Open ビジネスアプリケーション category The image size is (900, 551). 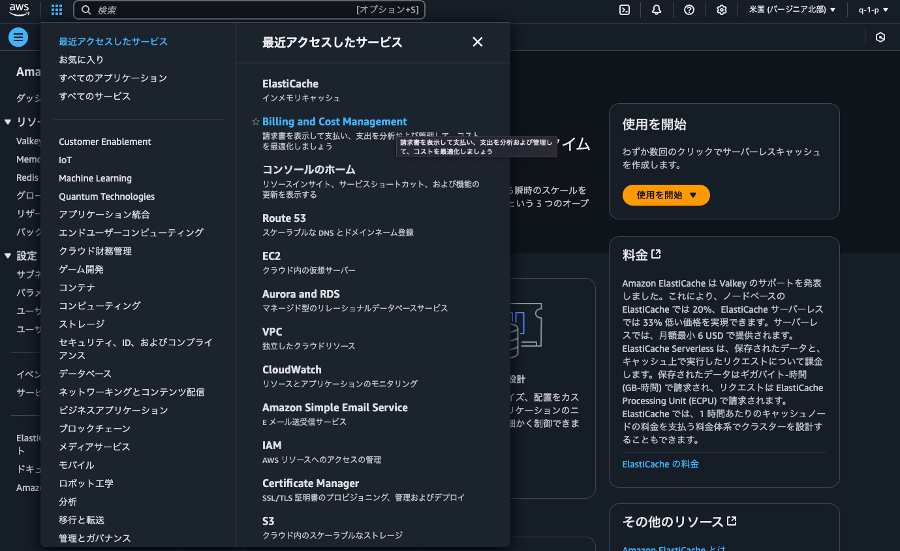[114, 411]
